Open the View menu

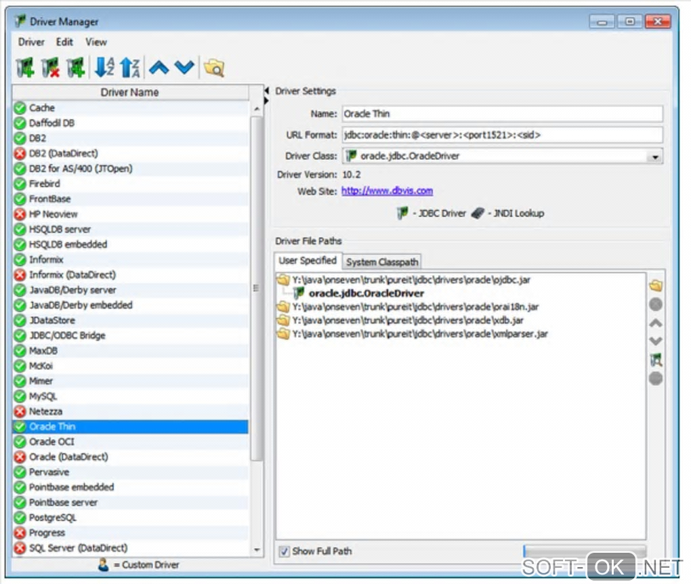point(96,42)
